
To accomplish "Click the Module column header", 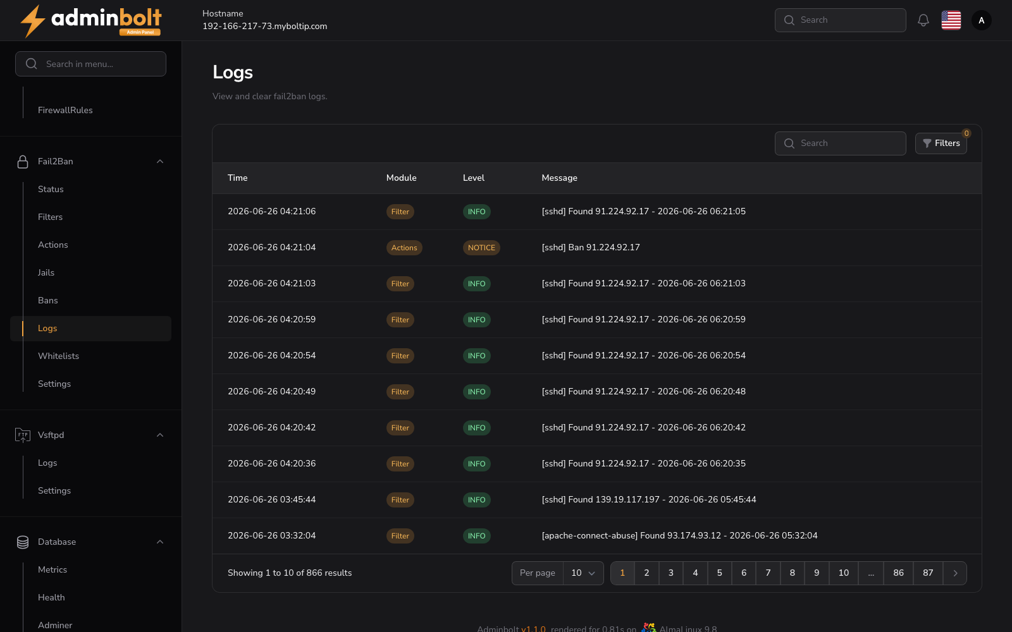I will pos(402,178).
